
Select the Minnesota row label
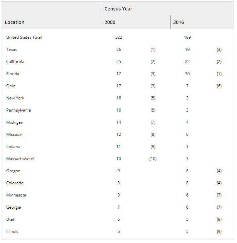click(16, 195)
